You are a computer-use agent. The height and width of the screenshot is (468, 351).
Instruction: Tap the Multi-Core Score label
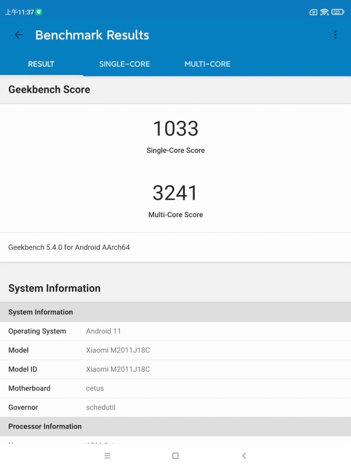tap(175, 215)
